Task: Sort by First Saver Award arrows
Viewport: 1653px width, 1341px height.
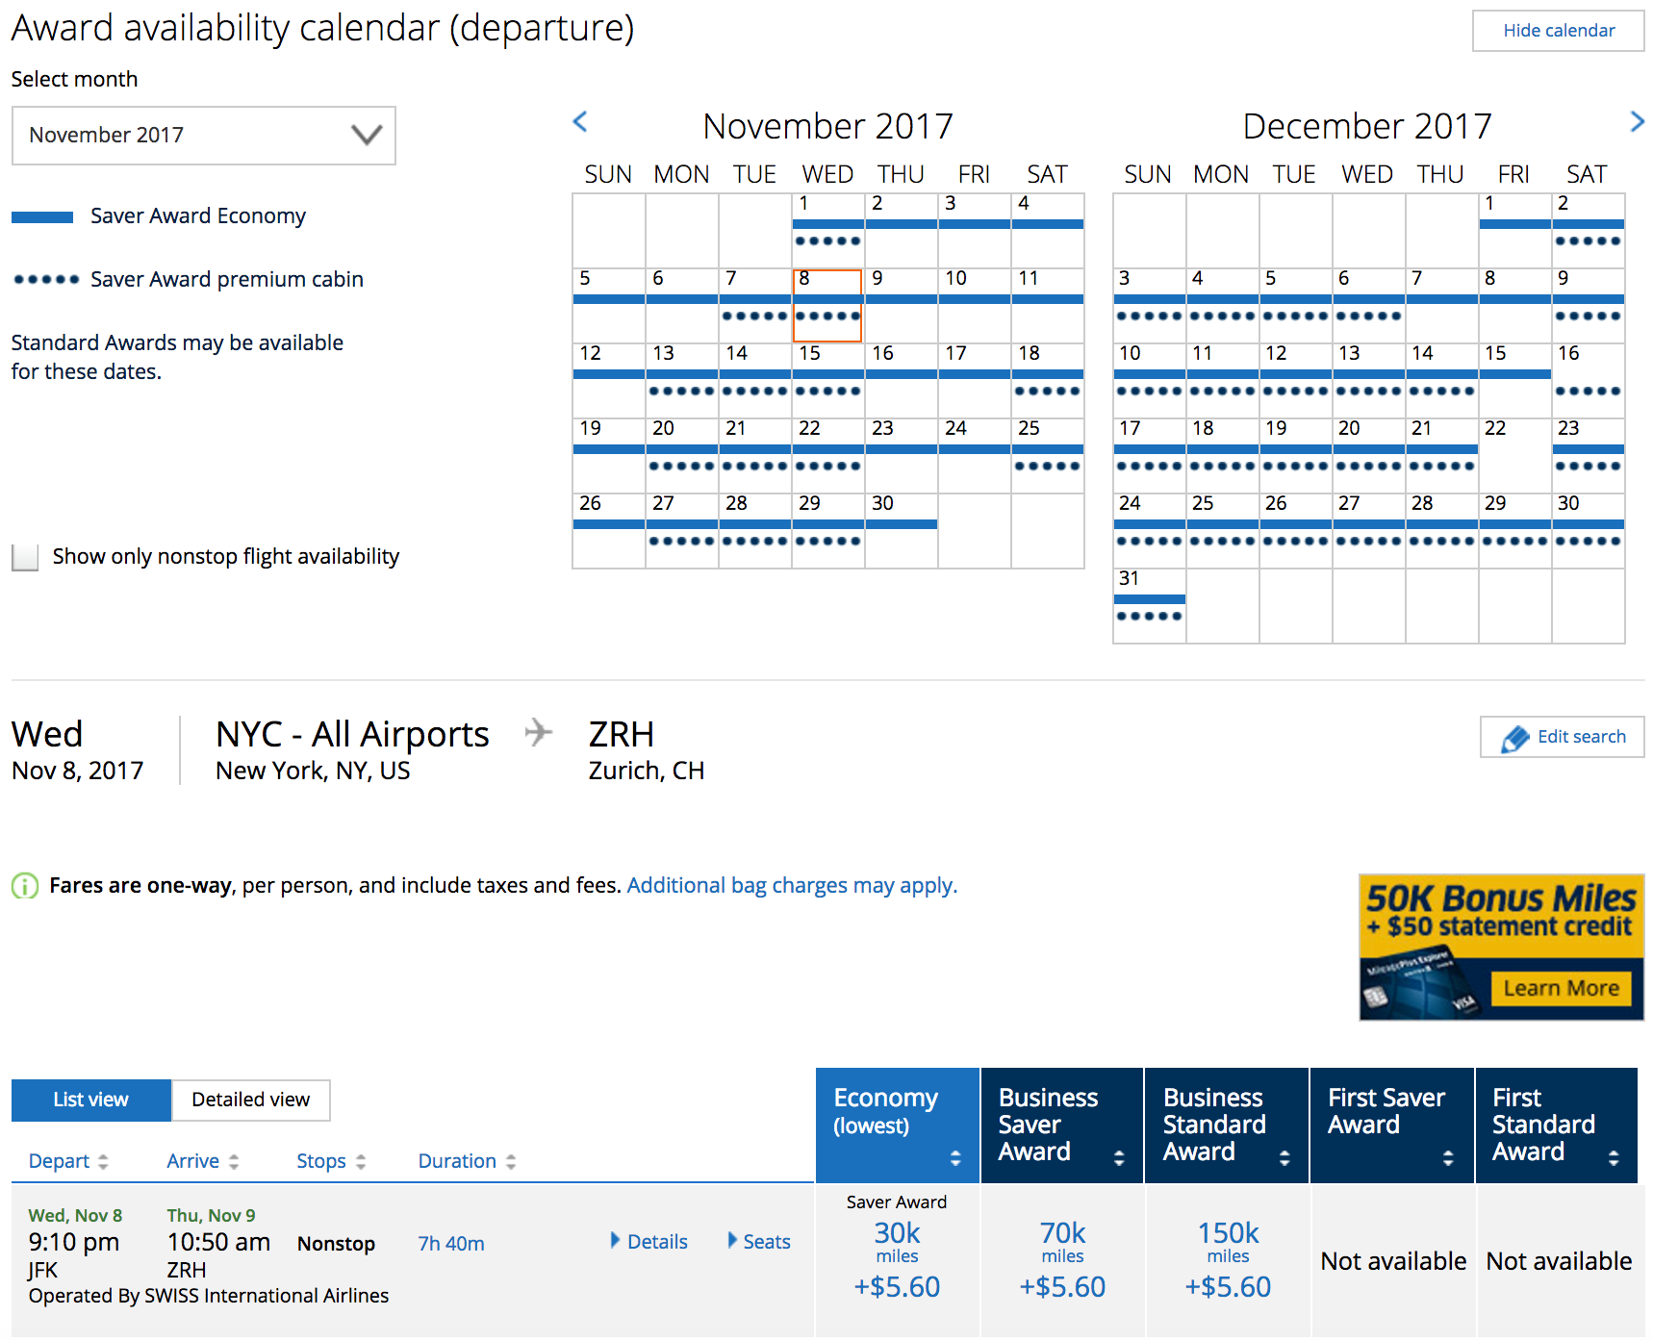Action: 1448,1158
